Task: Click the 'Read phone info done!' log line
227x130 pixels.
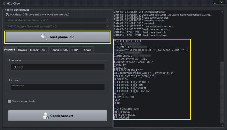Action: (x=140, y=35)
